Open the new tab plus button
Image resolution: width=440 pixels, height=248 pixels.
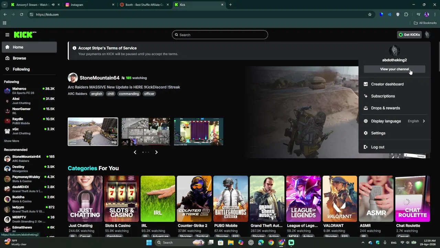(230, 5)
